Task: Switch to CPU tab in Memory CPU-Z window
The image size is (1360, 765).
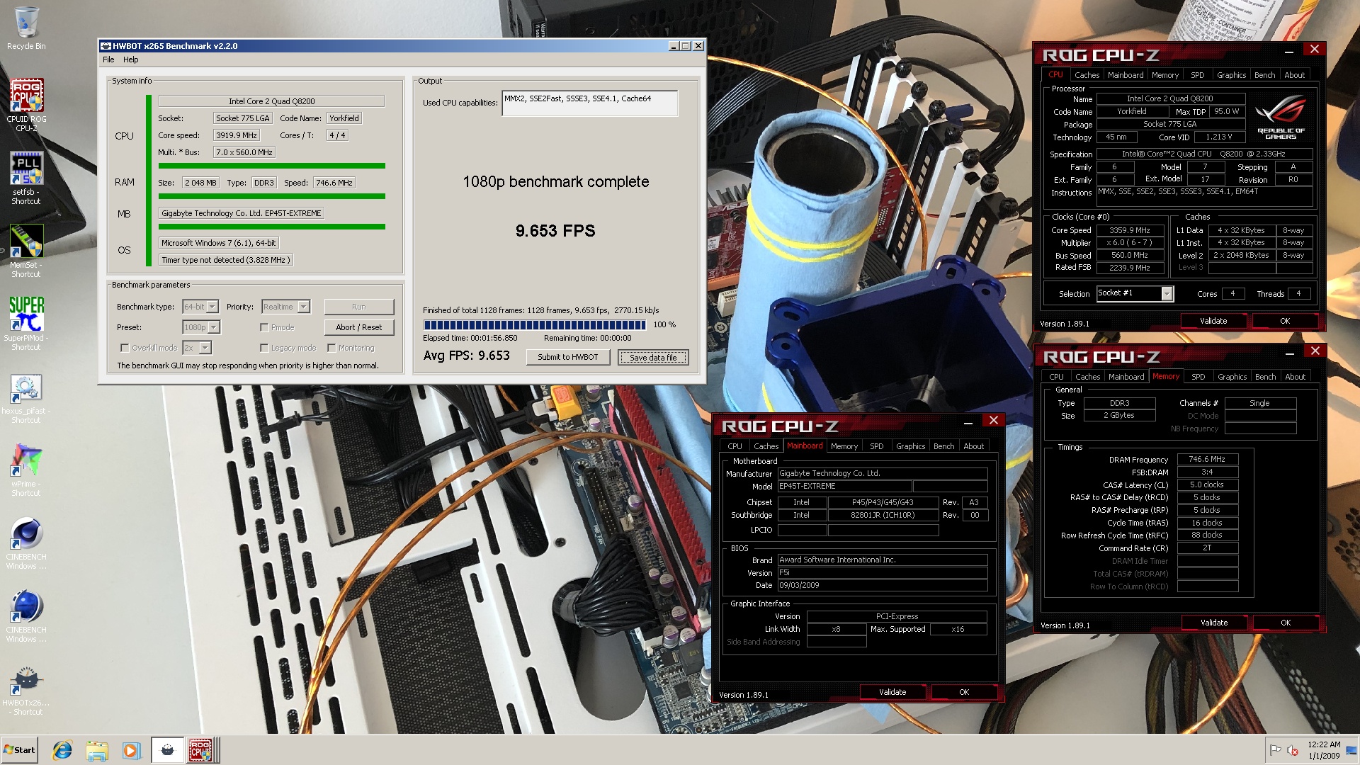Action: click(1056, 377)
